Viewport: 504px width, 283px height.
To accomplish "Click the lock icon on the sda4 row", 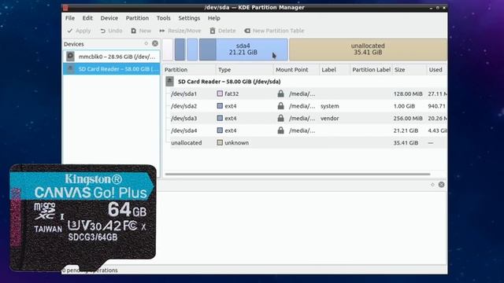I will click(280, 130).
